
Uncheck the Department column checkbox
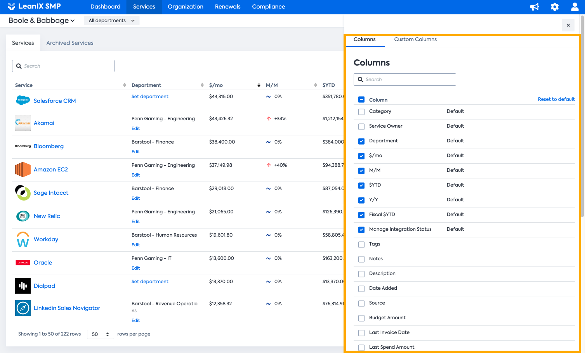(x=361, y=141)
